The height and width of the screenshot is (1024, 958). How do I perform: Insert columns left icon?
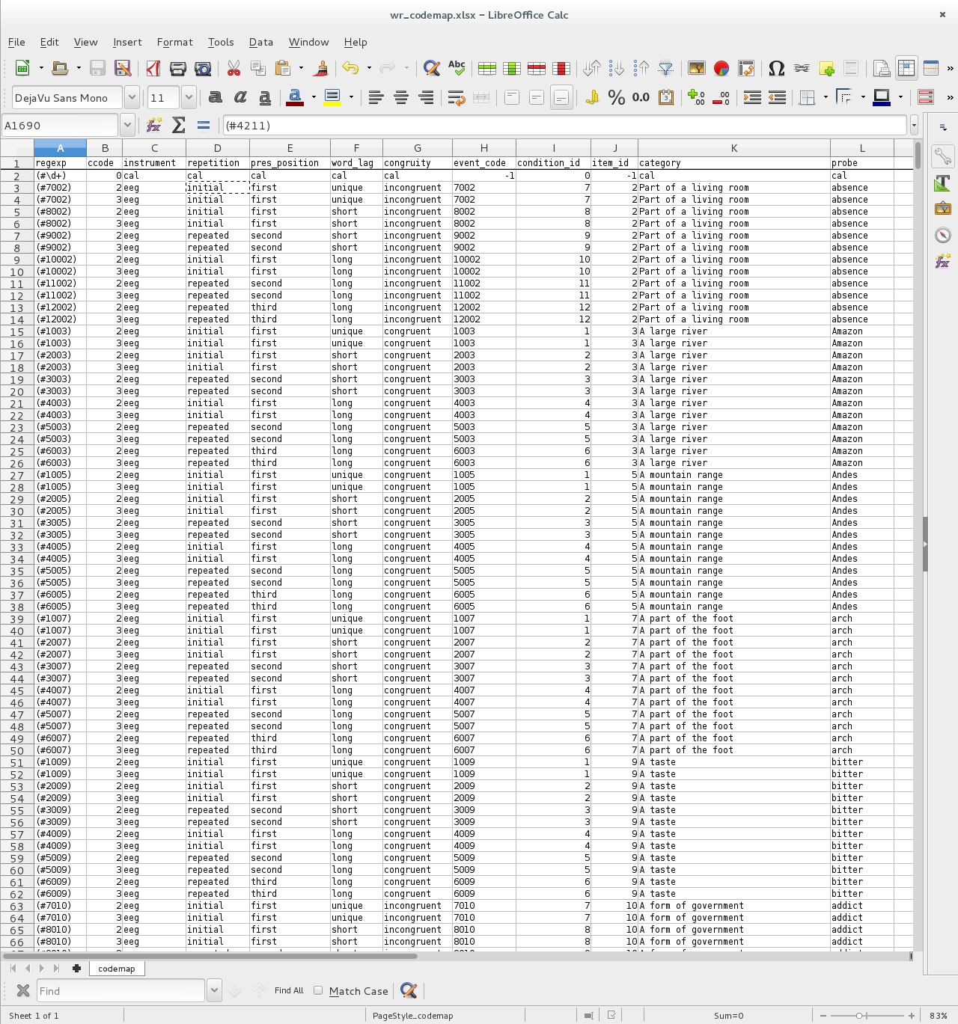(512, 68)
